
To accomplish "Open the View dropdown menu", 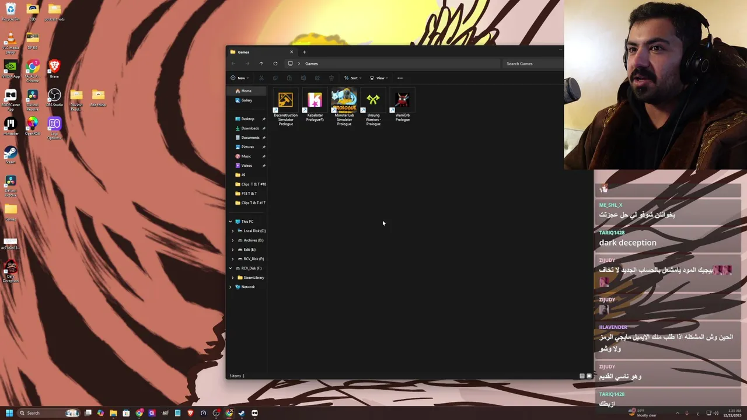I will pyautogui.click(x=379, y=78).
